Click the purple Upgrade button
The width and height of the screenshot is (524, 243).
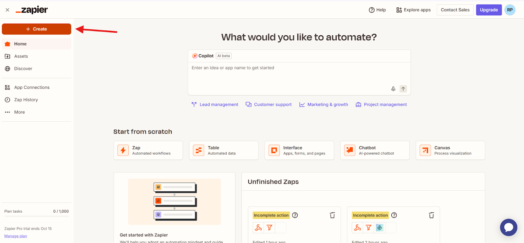point(489,10)
